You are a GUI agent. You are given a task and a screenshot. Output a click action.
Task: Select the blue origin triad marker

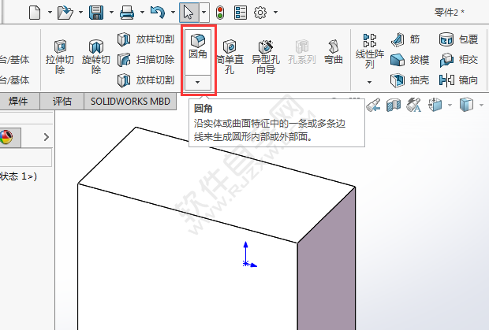click(x=249, y=254)
